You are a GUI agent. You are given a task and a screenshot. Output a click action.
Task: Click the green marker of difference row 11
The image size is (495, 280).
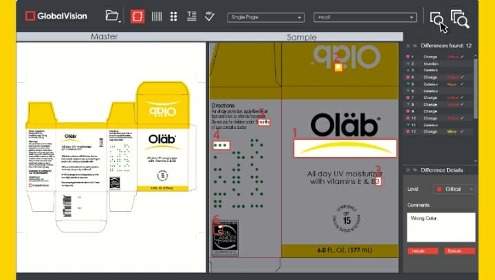coord(408,125)
